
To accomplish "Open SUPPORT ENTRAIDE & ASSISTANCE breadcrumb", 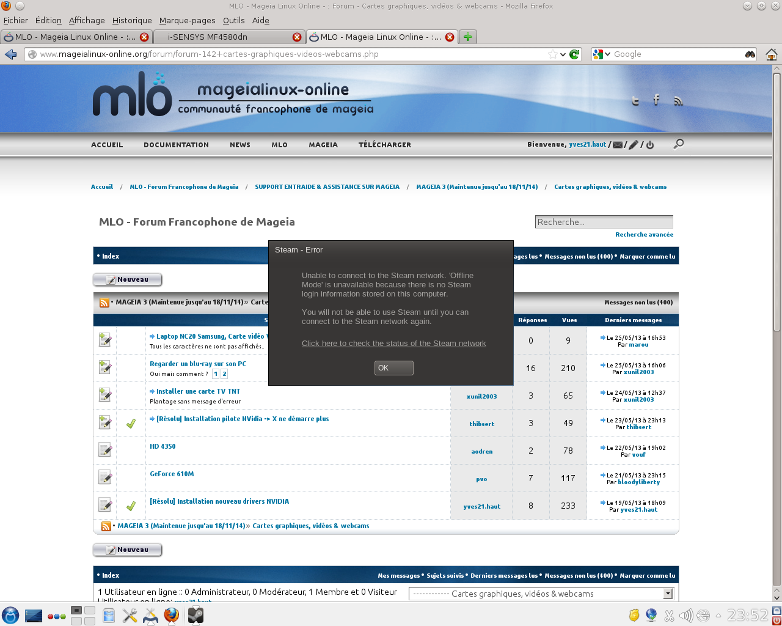I will (327, 187).
